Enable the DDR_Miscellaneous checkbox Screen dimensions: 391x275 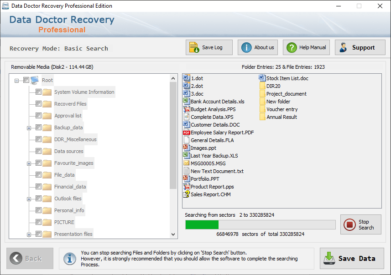38,139
